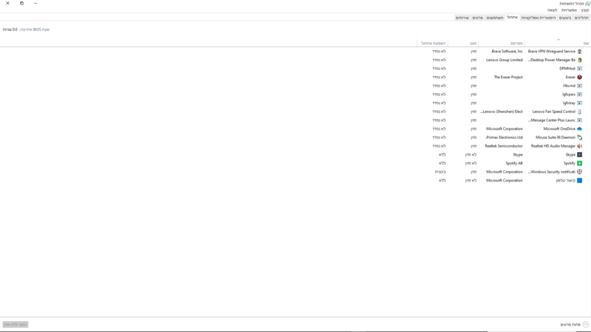Switch to the היסטוריית אפליקציות tab
Viewport: 591px width, 332px height.
tap(539, 18)
